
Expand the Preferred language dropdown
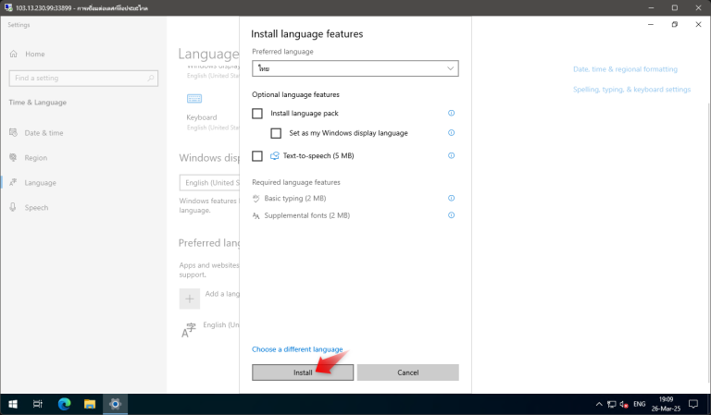tap(355, 68)
